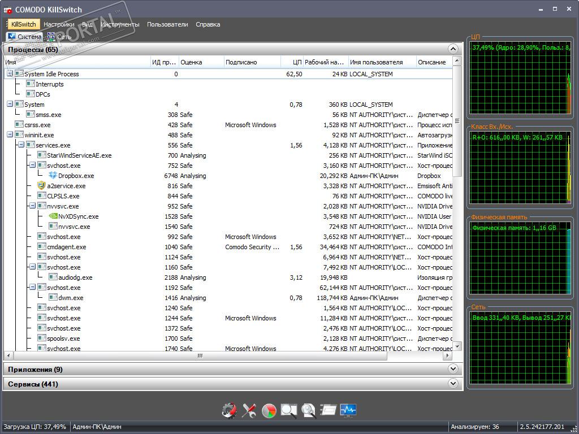Sort by the Описание column header
The width and height of the screenshot is (579, 434).
pos(434,62)
